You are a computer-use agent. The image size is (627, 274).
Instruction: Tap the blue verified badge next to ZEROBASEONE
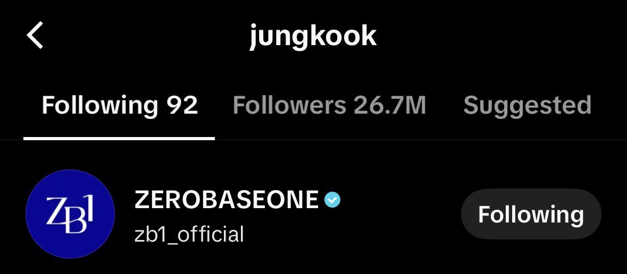point(332,200)
